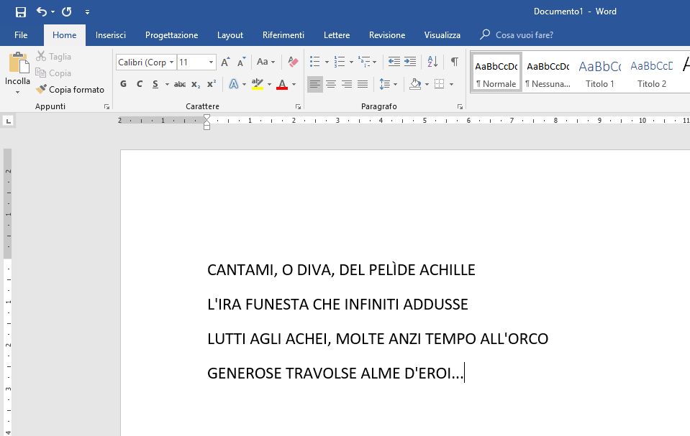Click the Taglia button
Screen dimensions: 690x436
(54, 56)
